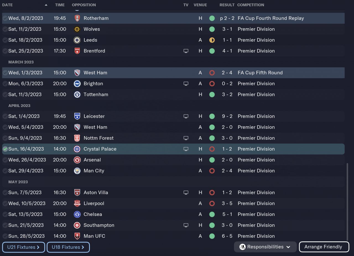
Task: Select the Man City club badge
Action: pyautogui.click(x=77, y=171)
